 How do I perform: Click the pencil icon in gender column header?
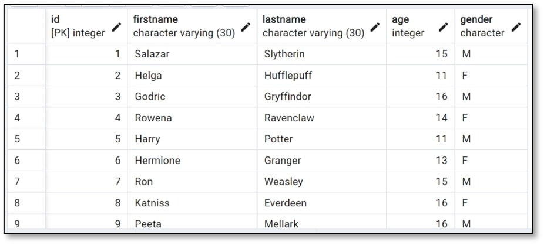516,26
